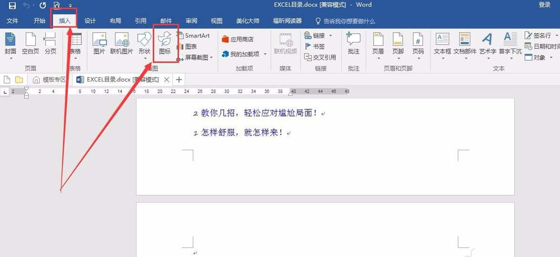Insert a 文本框 text box
The image size is (560, 257).
tap(442, 46)
